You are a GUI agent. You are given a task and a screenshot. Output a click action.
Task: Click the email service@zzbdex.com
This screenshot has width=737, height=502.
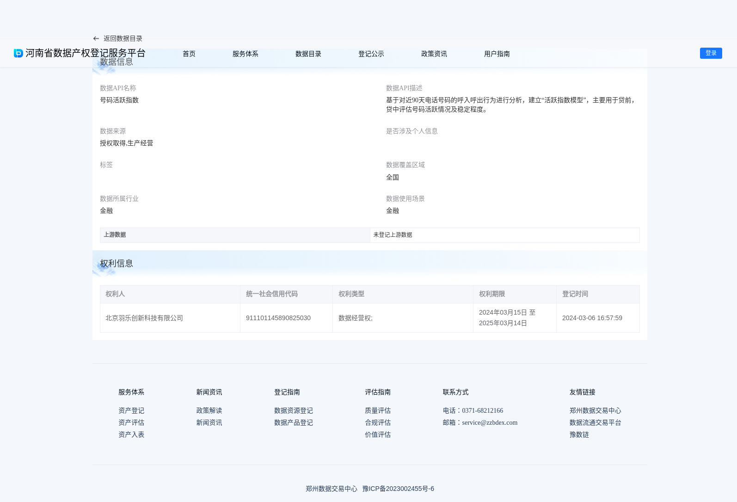490,423
